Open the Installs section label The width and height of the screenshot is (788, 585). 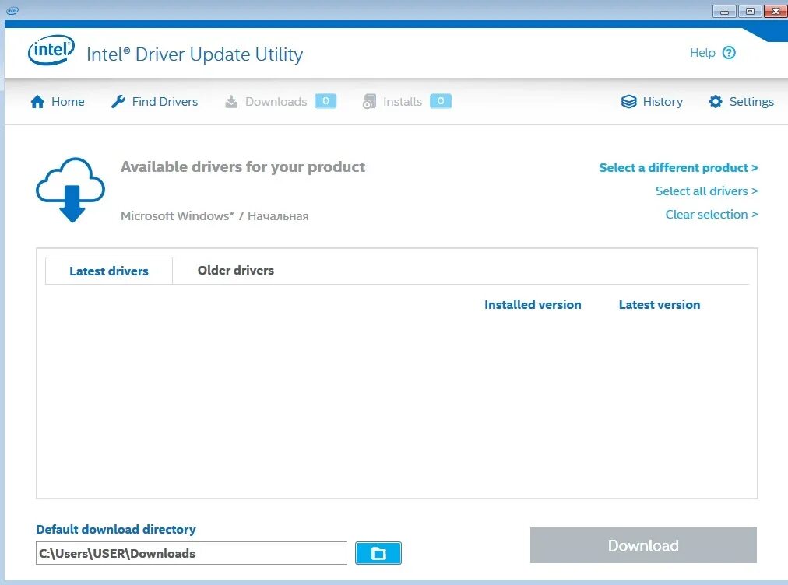pos(402,102)
